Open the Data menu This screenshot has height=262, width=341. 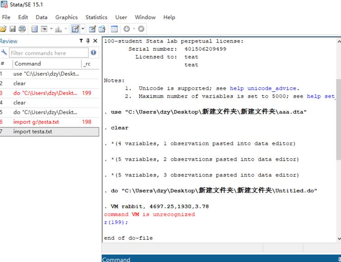point(42,17)
